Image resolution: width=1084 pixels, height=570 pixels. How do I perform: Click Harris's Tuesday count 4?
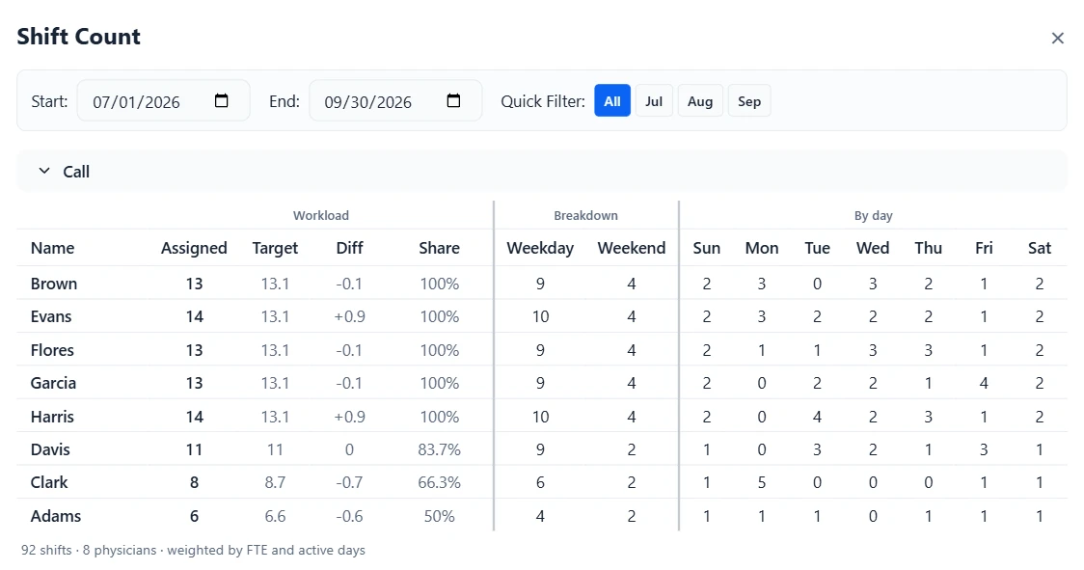pos(817,417)
